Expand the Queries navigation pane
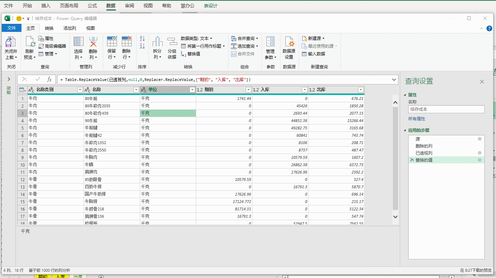The height and width of the screenshot is (278, 496). pos(9,79)
